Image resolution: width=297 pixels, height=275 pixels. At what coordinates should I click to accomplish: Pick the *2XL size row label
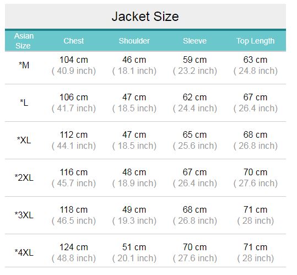[x=24, y=177]
